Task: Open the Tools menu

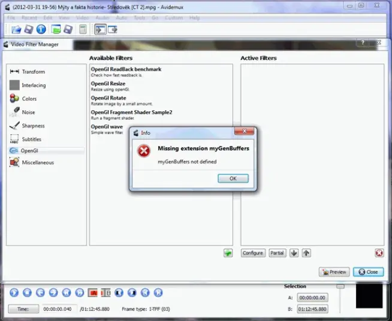Action: [139, 18]
